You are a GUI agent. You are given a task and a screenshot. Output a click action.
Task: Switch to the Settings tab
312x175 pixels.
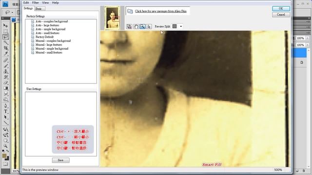pos(28,8)
